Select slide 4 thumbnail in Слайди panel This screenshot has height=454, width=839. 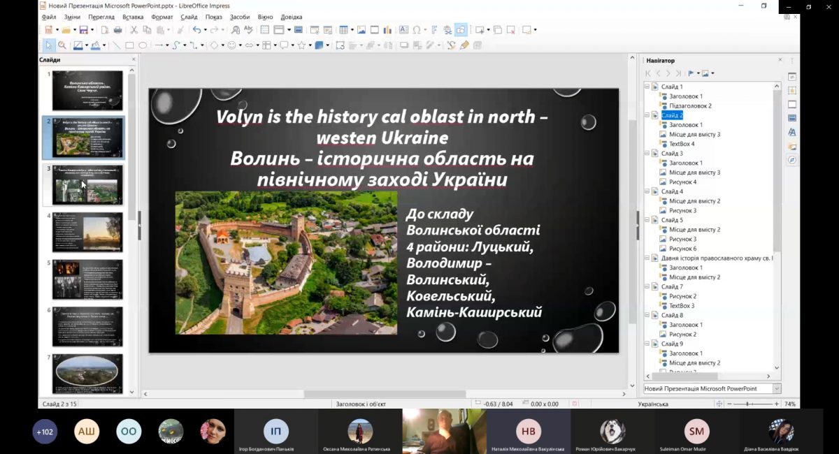click(87, 233)
